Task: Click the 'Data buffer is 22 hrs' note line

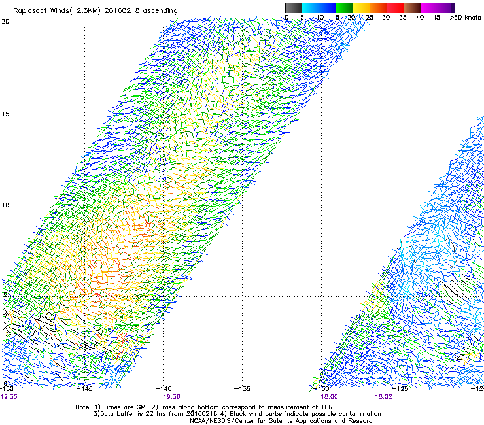Action: coord(237,414)
